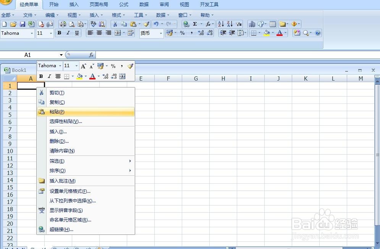Open Tahoma font dropdown in main toolbar
This screenshot has height=249, width=380.
click(x=32, y=33)
